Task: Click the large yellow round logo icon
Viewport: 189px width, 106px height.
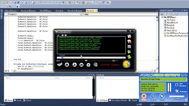Action: tap(126, 64)
